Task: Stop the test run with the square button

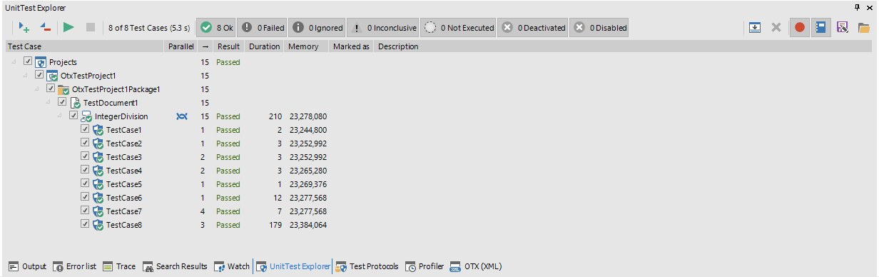Action: [x=90, y=28]
